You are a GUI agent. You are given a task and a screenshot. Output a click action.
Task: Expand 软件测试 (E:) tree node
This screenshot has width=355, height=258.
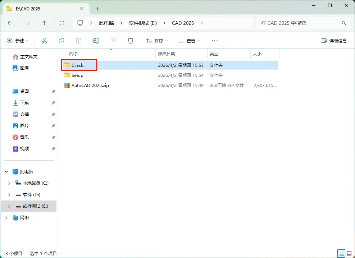click(x=9, y=206)
